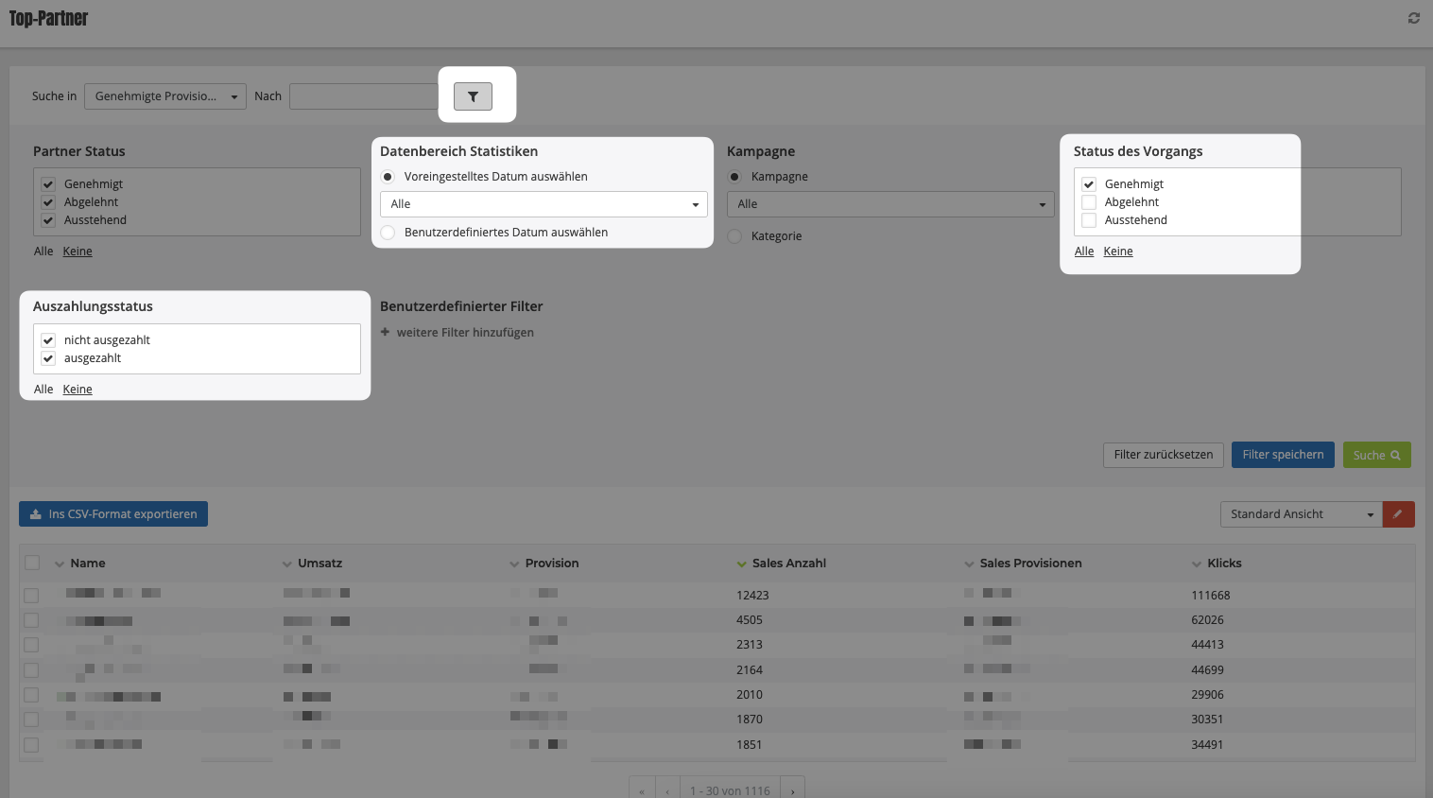The height and width of the screenshot is (798, 1433).
Task: Click the refresh icon top right
Action: (x=1414, y=18)
